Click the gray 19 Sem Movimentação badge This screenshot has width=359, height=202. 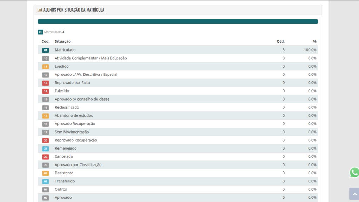[46, 132]
